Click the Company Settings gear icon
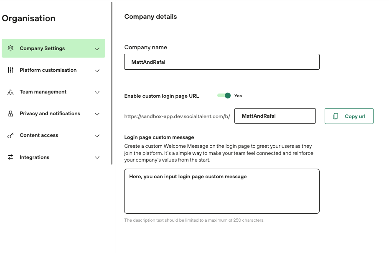 click(11, 48)
